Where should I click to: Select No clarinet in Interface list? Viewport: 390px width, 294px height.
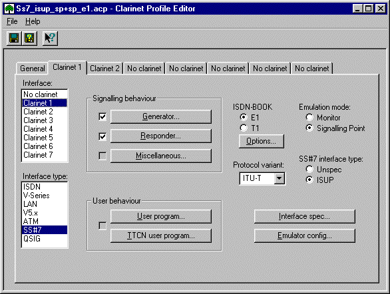click(x=45, y=94)
